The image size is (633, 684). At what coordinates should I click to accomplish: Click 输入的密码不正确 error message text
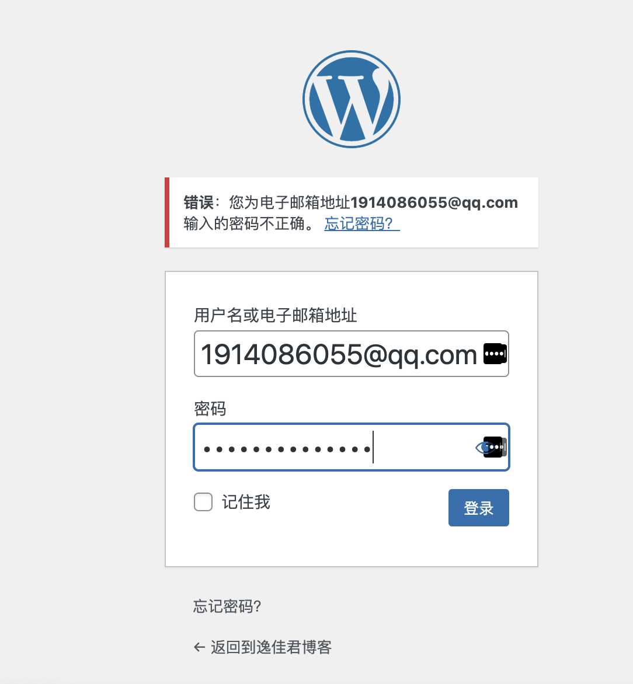pos(245,224)
